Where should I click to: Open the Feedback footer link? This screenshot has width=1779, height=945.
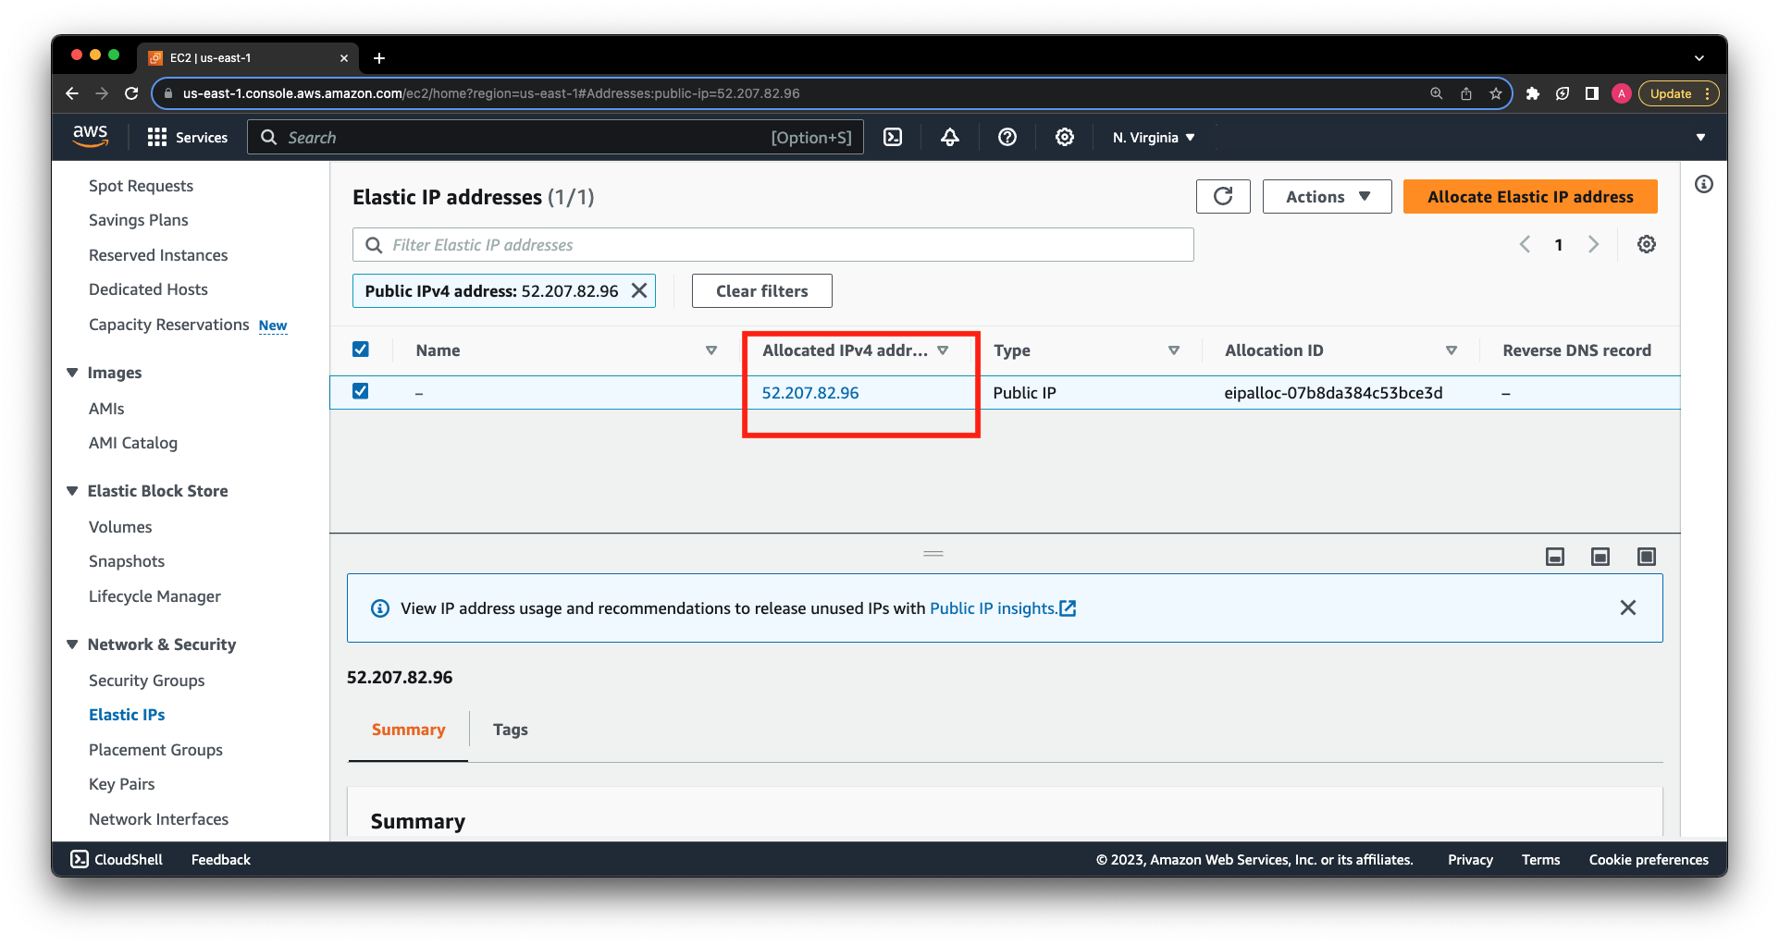(221, 859)
